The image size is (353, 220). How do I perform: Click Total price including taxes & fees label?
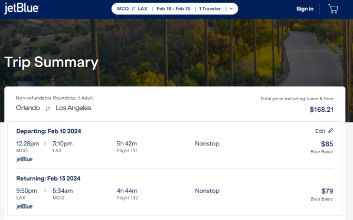click(297, 99)
